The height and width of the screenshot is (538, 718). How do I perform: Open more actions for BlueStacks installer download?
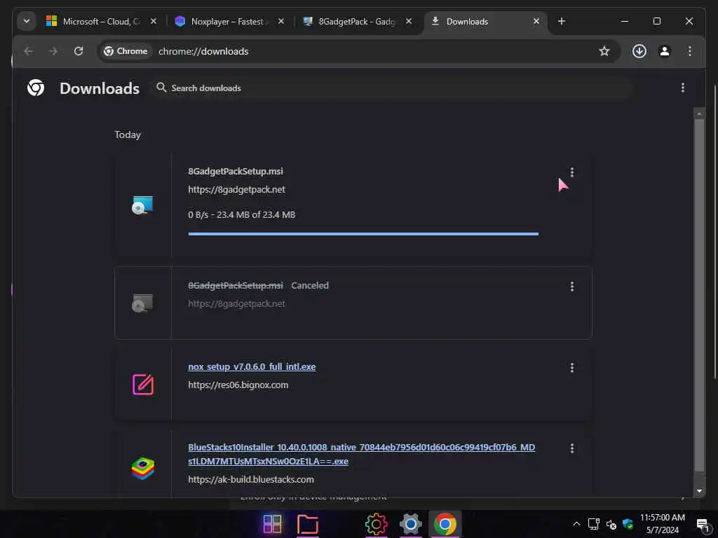click(572, 448)
